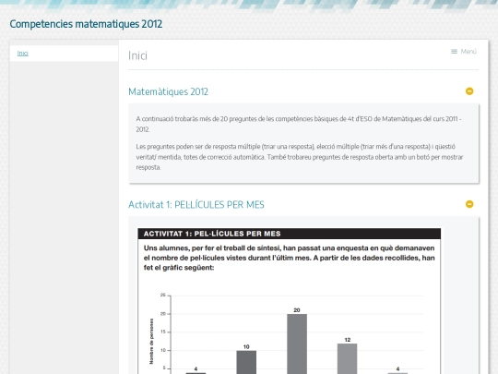Collapse the Activitat 1 section with its minus icon
This screenshot has width=498, height=374.
[469, 204]
